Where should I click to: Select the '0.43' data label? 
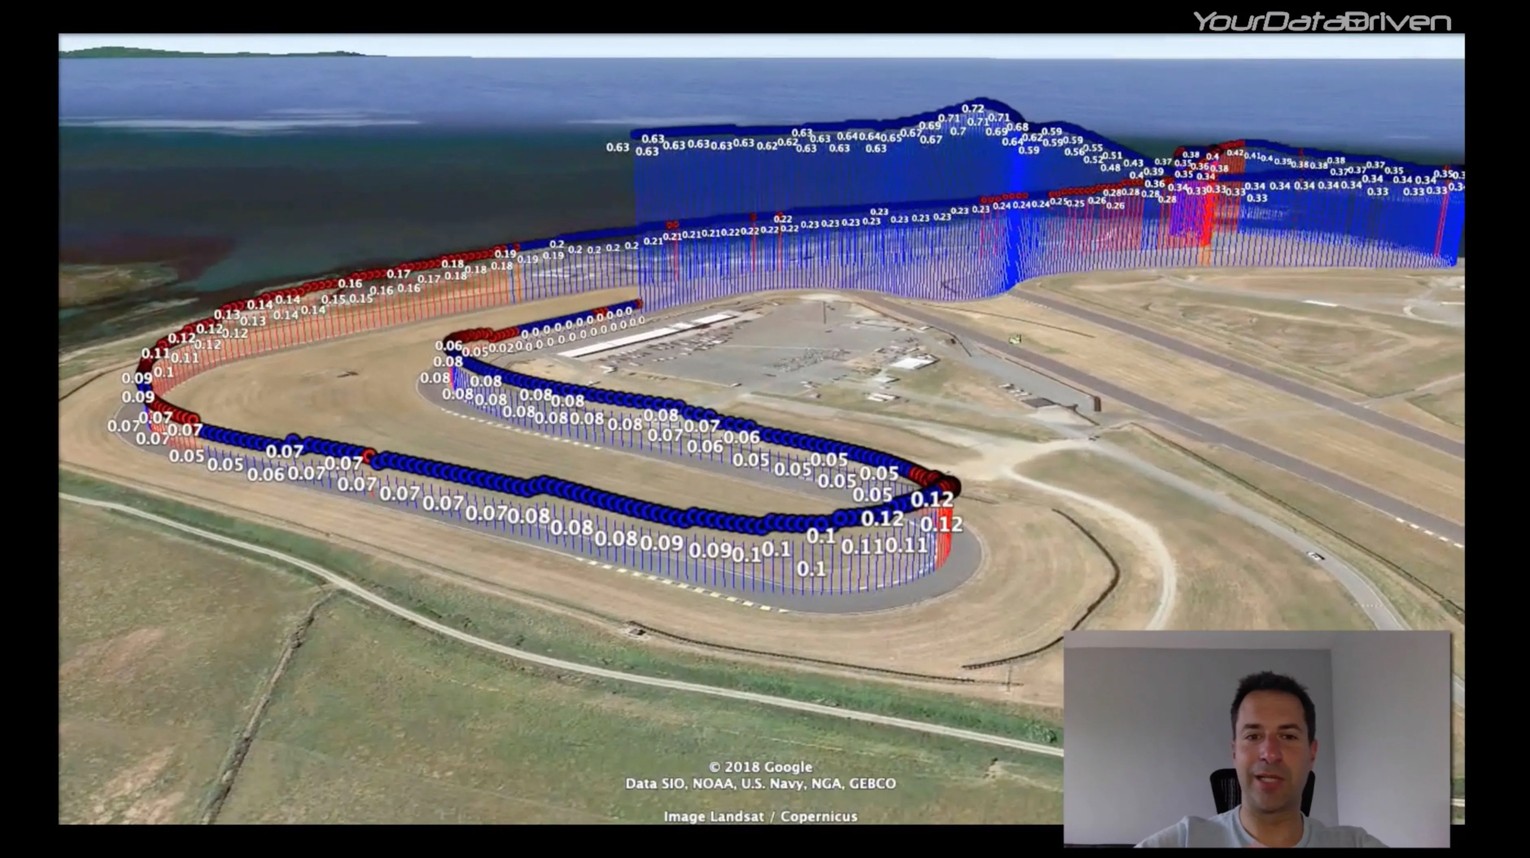click(1133, 163)
